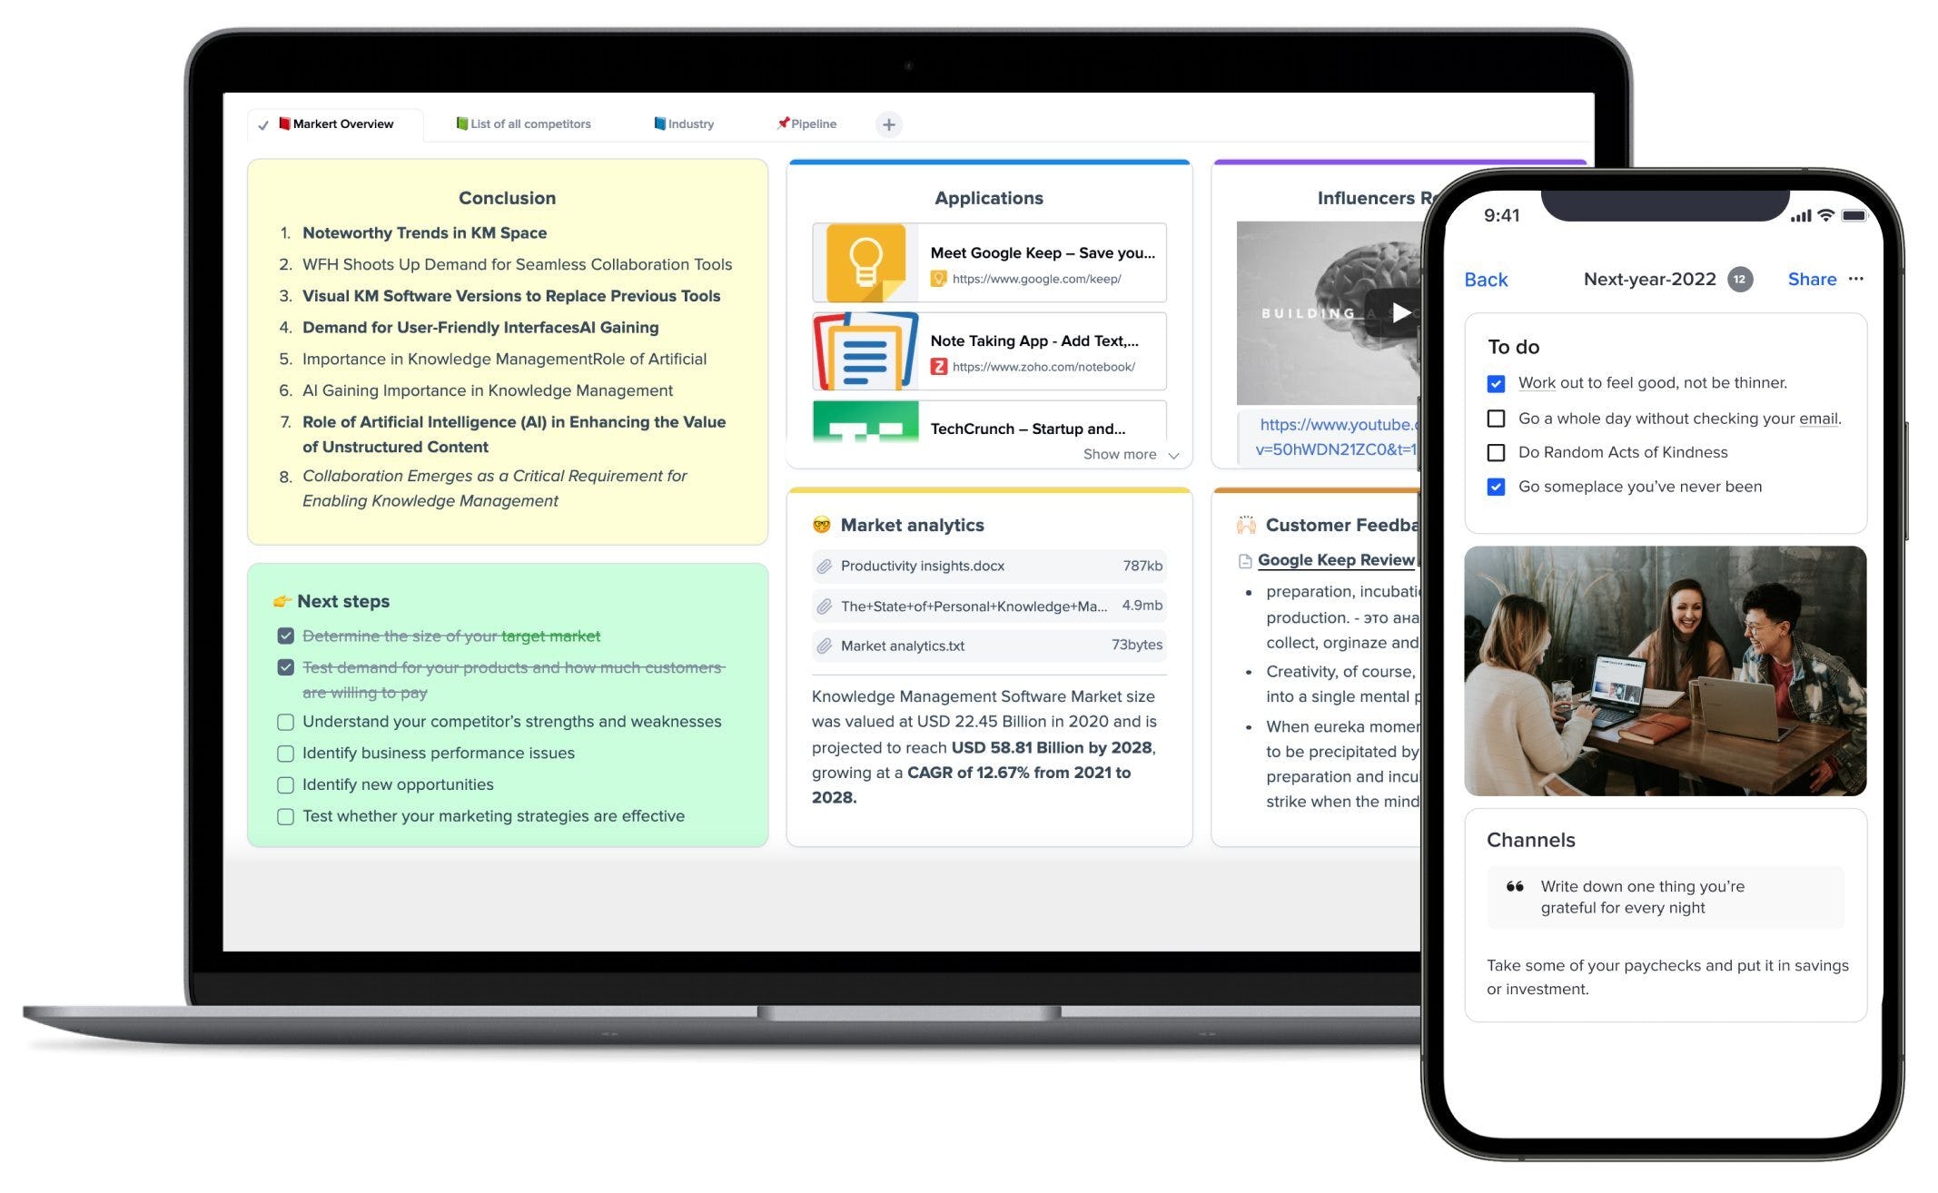Click the Zoho Notebook app icon

861,350
